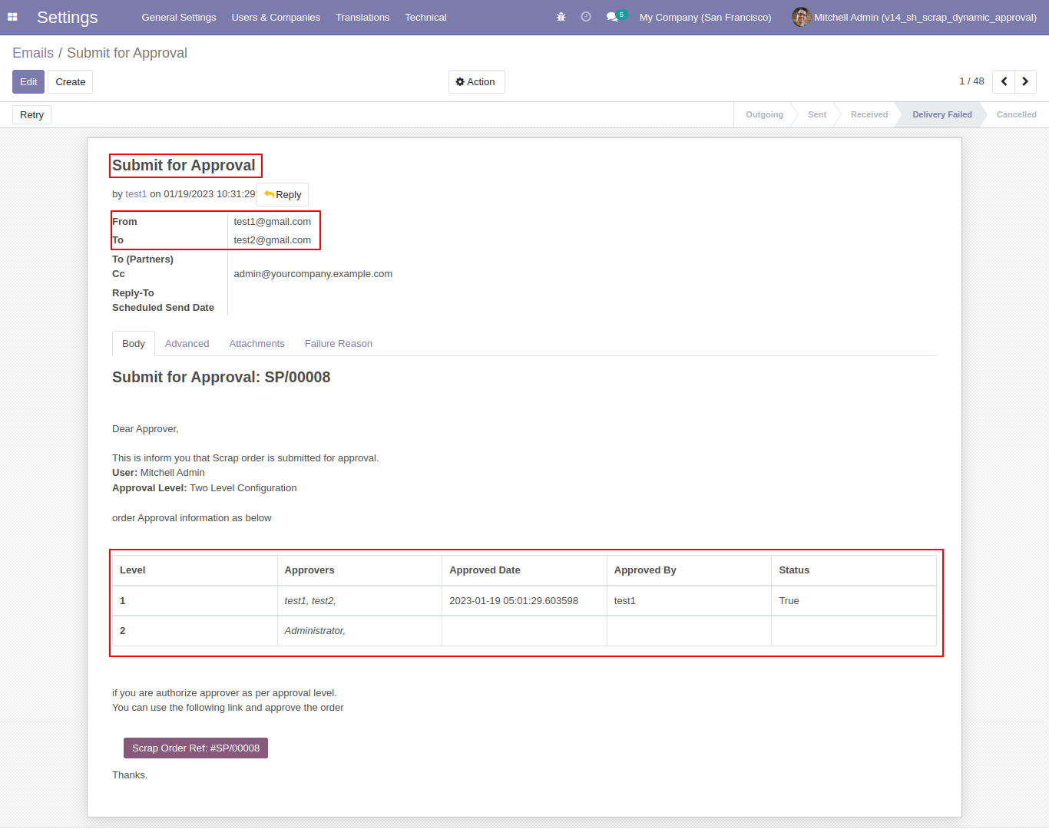Select the Sent status stage
The width and height of the screenshot is (1049, 829).
click(x=817, y=114)
